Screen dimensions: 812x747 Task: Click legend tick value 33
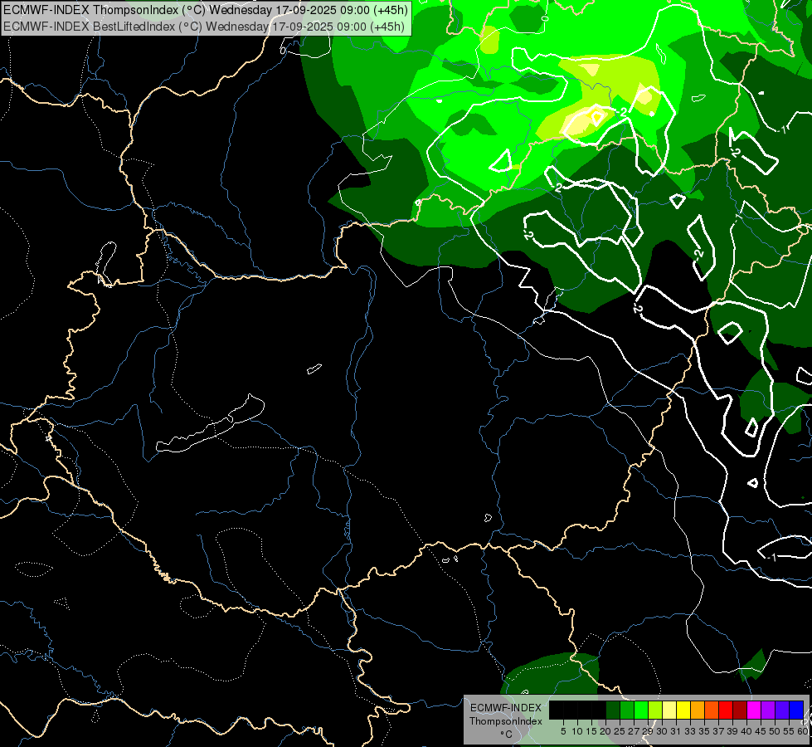coord(690,731)
